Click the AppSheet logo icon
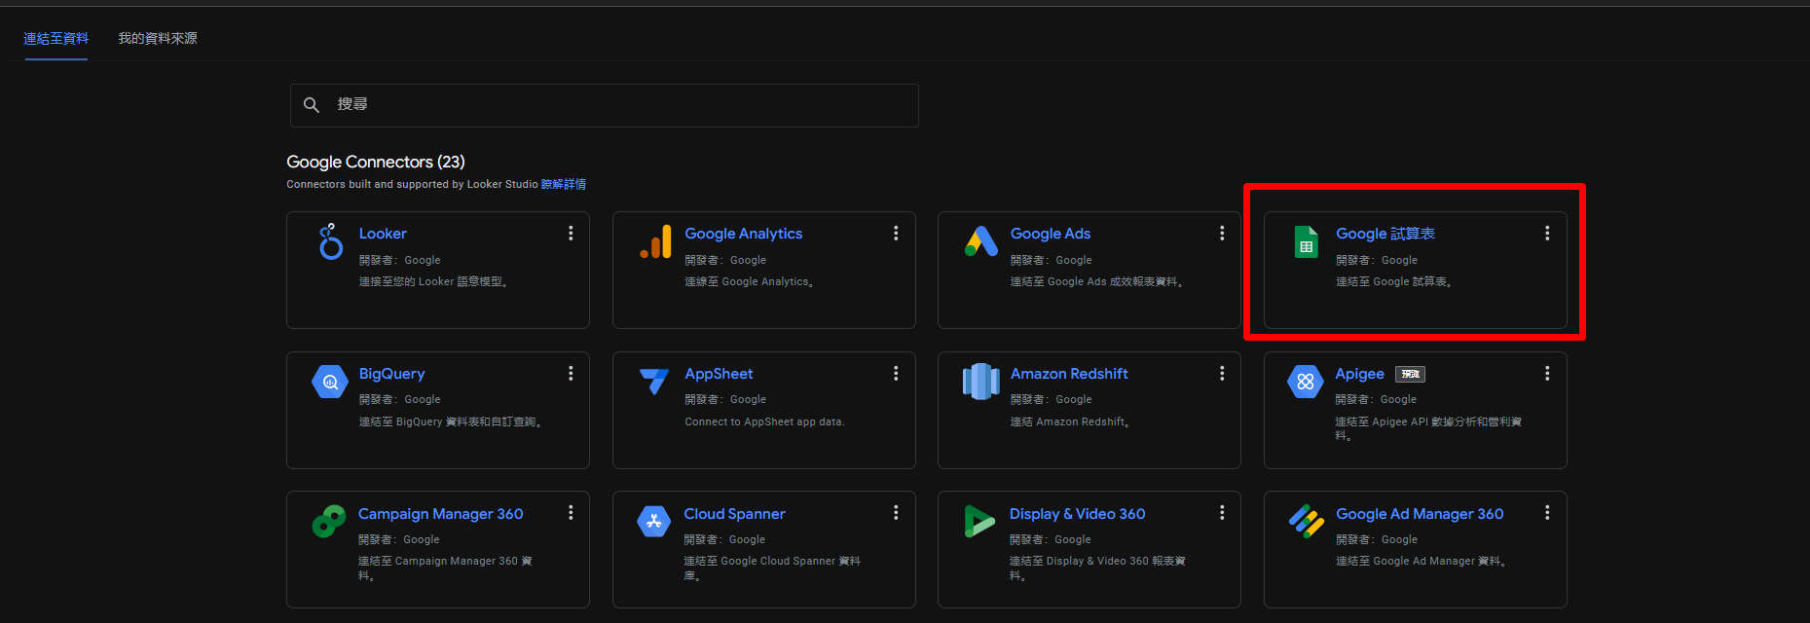Viewport: 1810px width, 623px height. pos(654,382)
